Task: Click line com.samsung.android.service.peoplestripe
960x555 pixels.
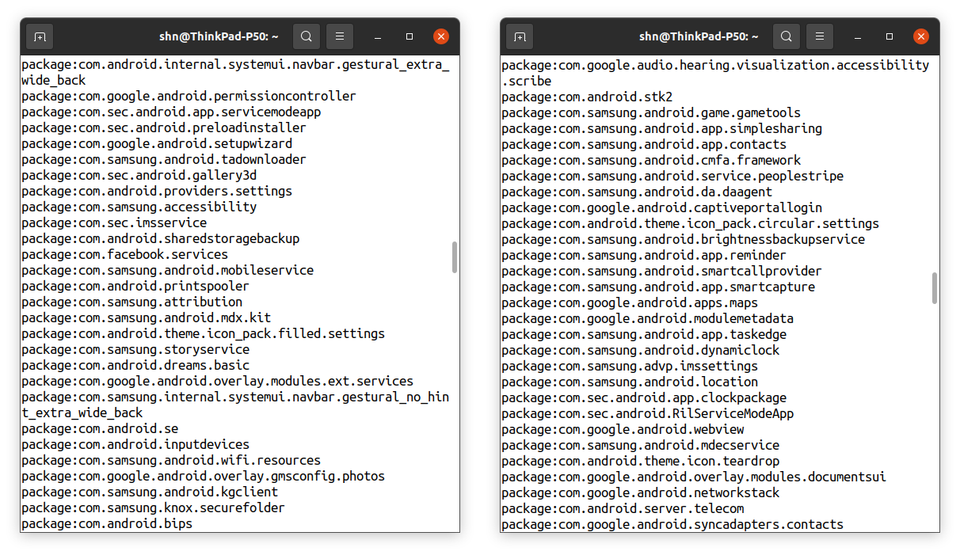Action: 672,177
